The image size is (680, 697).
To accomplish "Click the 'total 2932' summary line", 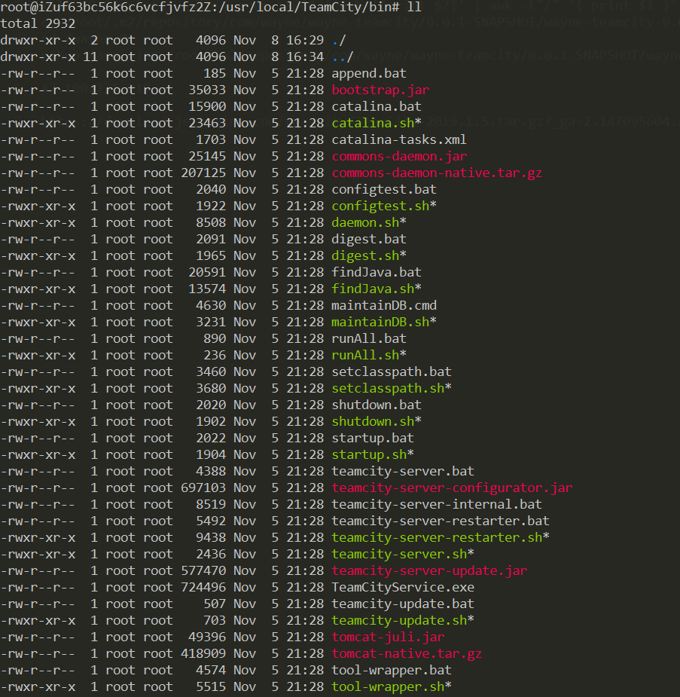I will click(38, 23).
